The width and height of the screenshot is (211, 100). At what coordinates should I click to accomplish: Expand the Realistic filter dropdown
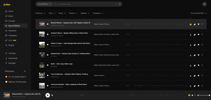pyautogui.click(x=85, y=13)
